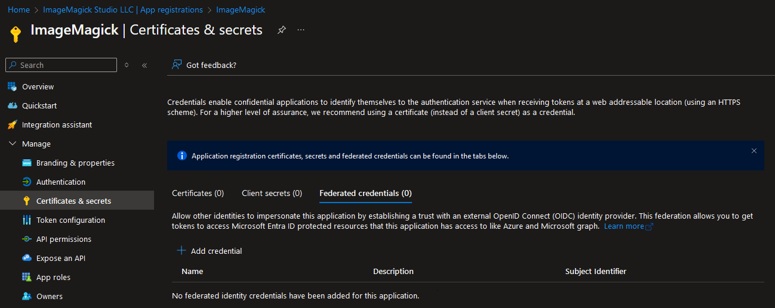This screenshot has width=775, height=308.
Task: Click the yellow key icon beside ImageMagick title
Action: click(16, 33)
